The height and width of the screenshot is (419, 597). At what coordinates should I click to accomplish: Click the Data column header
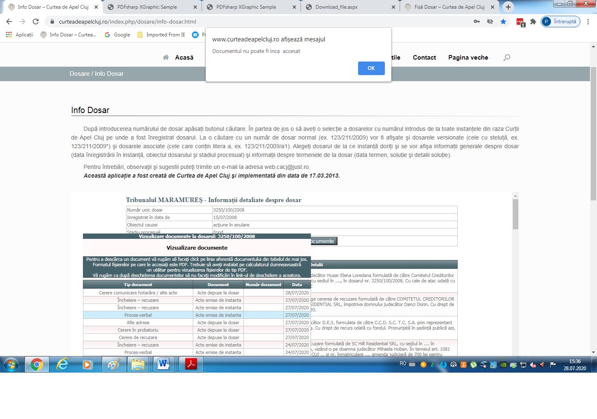coord(297,284)
